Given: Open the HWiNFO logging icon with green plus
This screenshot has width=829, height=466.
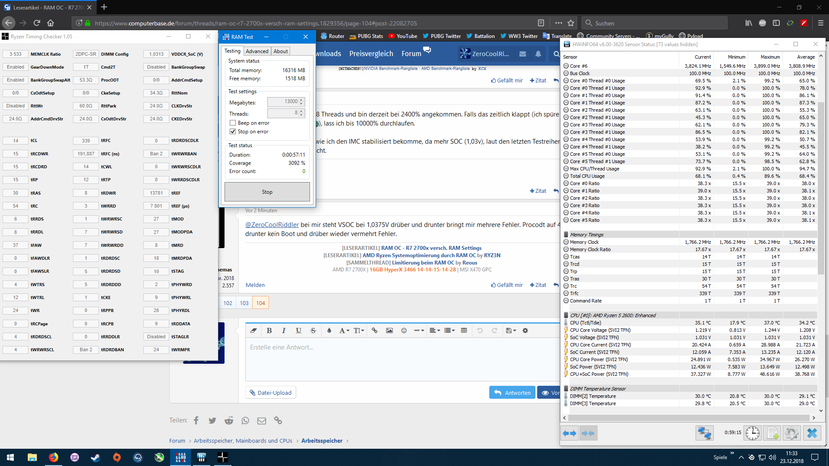Looking at the screenshot, I should [772, 433].
